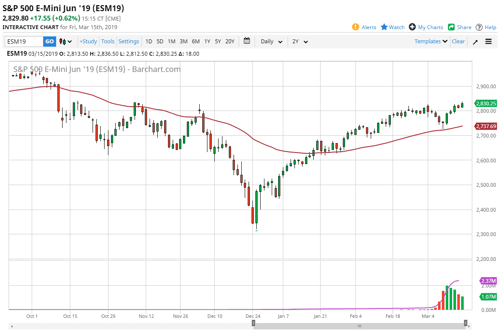This screenshot has width=498, height=332.
Task: Open the calendar date range picker
Action: tap(247, 41)
